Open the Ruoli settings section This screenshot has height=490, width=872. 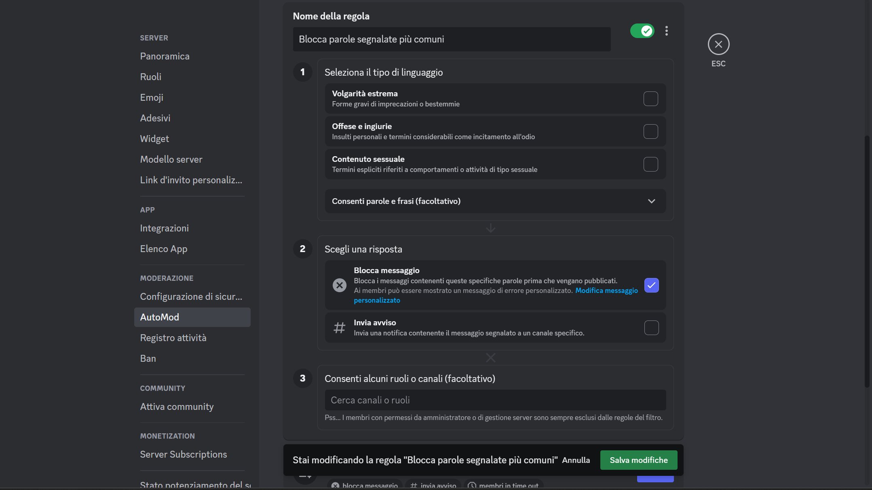point(150,77)
